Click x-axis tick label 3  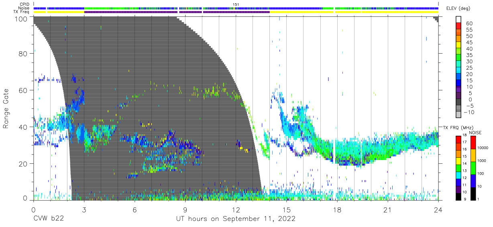84,209
